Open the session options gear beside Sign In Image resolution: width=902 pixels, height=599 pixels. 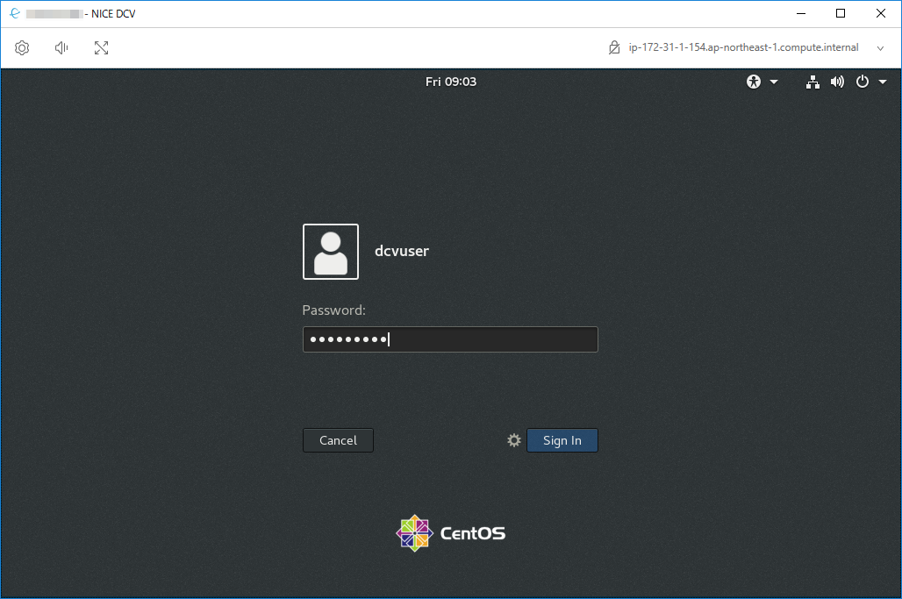(513, 439)
